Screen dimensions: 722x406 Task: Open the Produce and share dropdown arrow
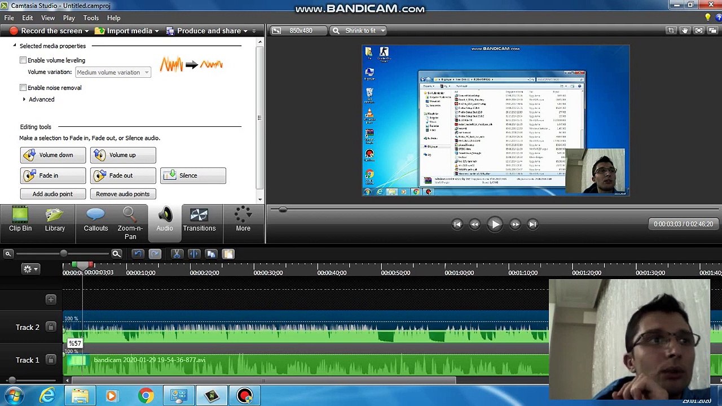coord(245,31)
